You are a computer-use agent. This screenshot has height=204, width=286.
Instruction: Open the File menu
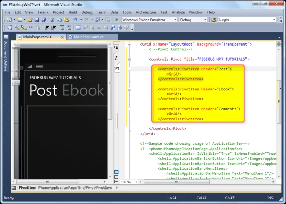(7, 12)
